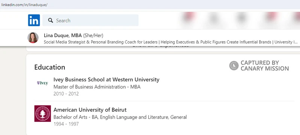This screenshot has width=300, height=135.
Task: Open Ivey Business School at Western University
Action: click(x=106, y=79)
